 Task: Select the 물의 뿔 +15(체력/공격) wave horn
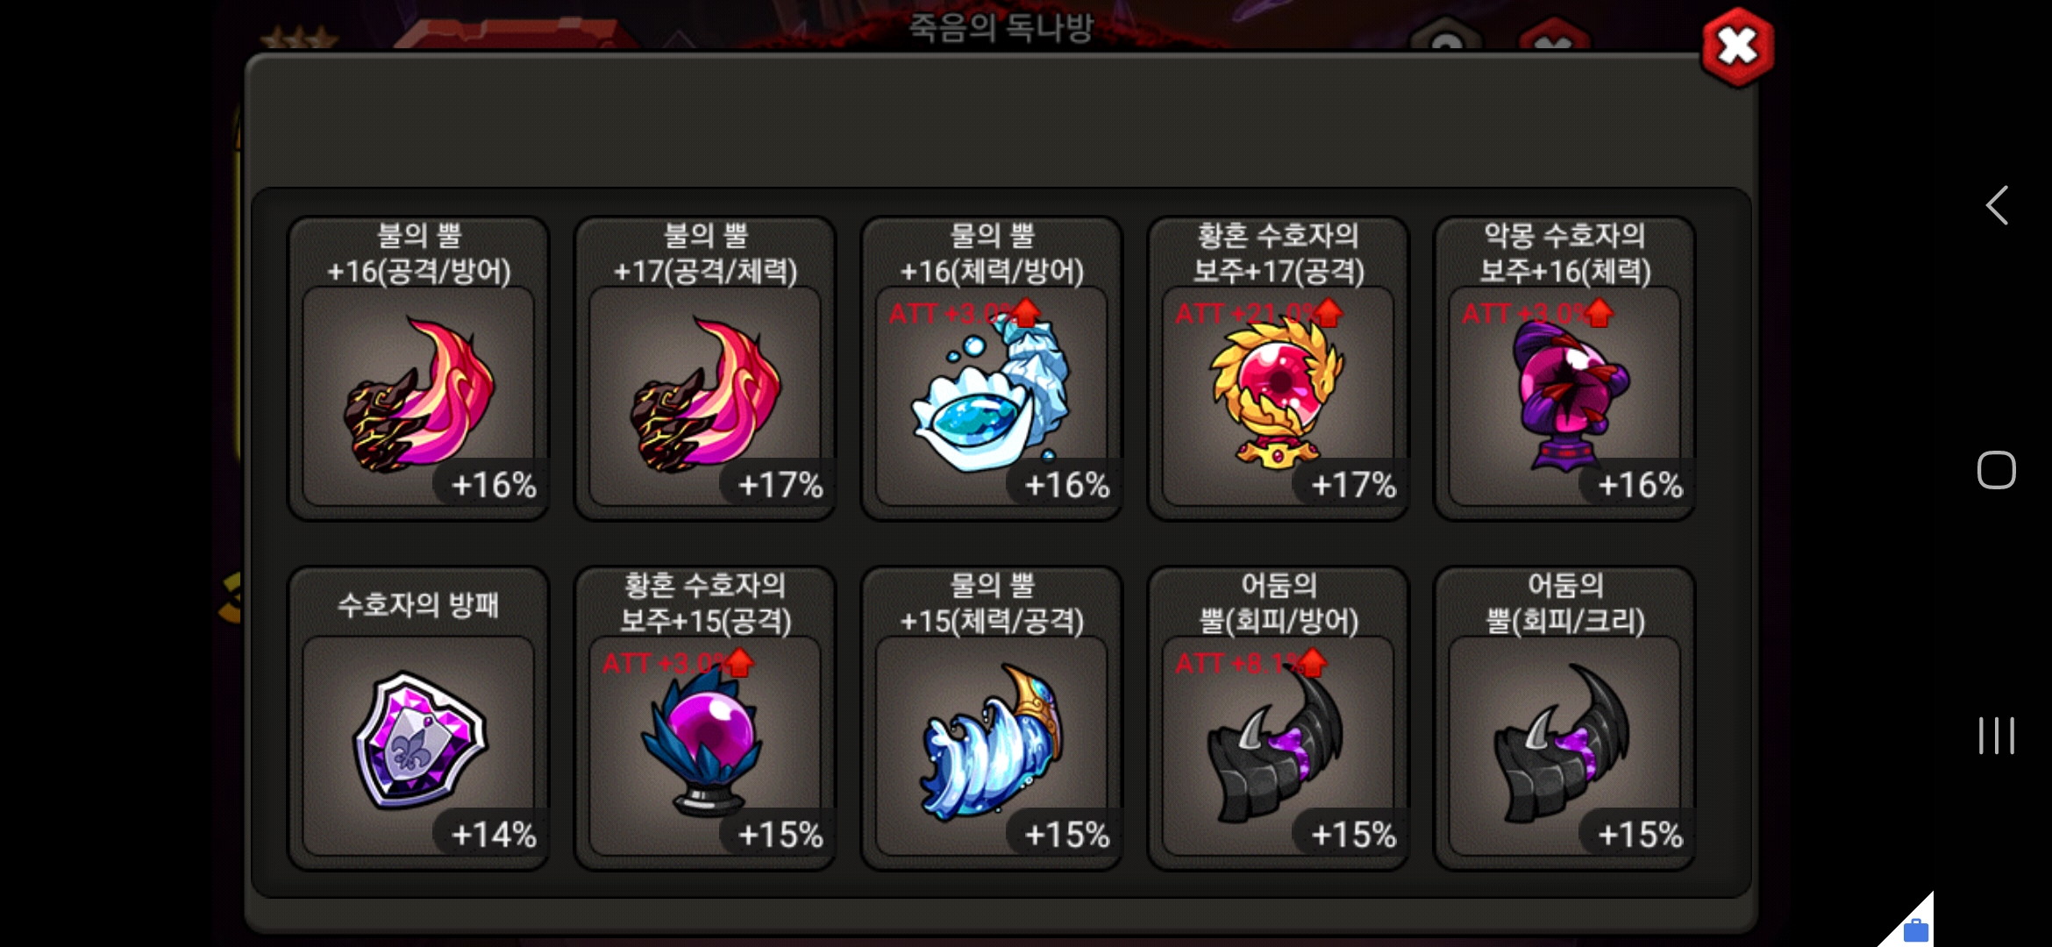(x=992, y=719)
